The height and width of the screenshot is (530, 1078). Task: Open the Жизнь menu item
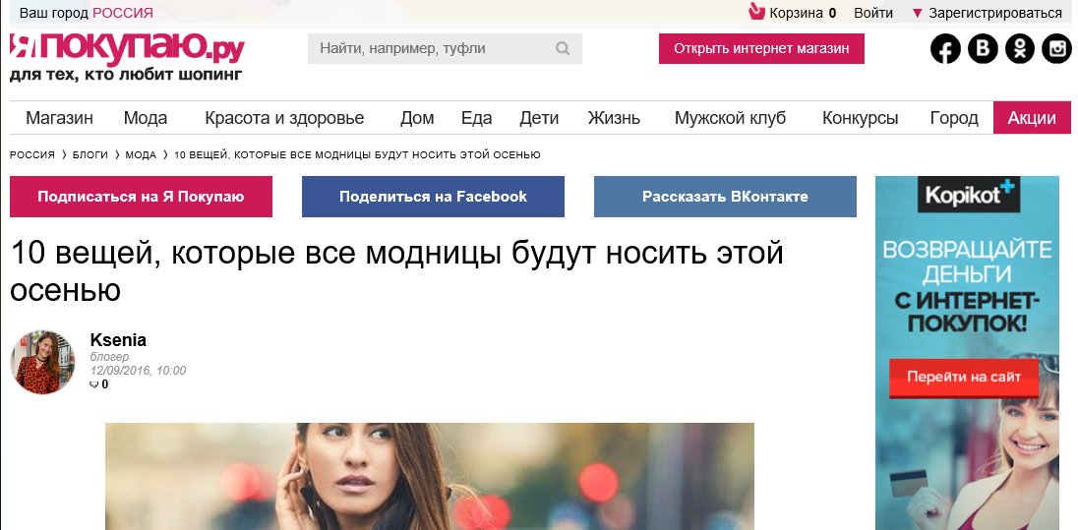pos(614,118)
